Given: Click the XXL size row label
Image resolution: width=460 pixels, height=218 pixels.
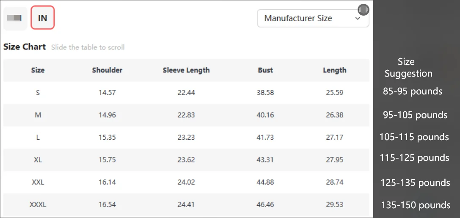Looking at the screenshot, I should tap(38, 182).
